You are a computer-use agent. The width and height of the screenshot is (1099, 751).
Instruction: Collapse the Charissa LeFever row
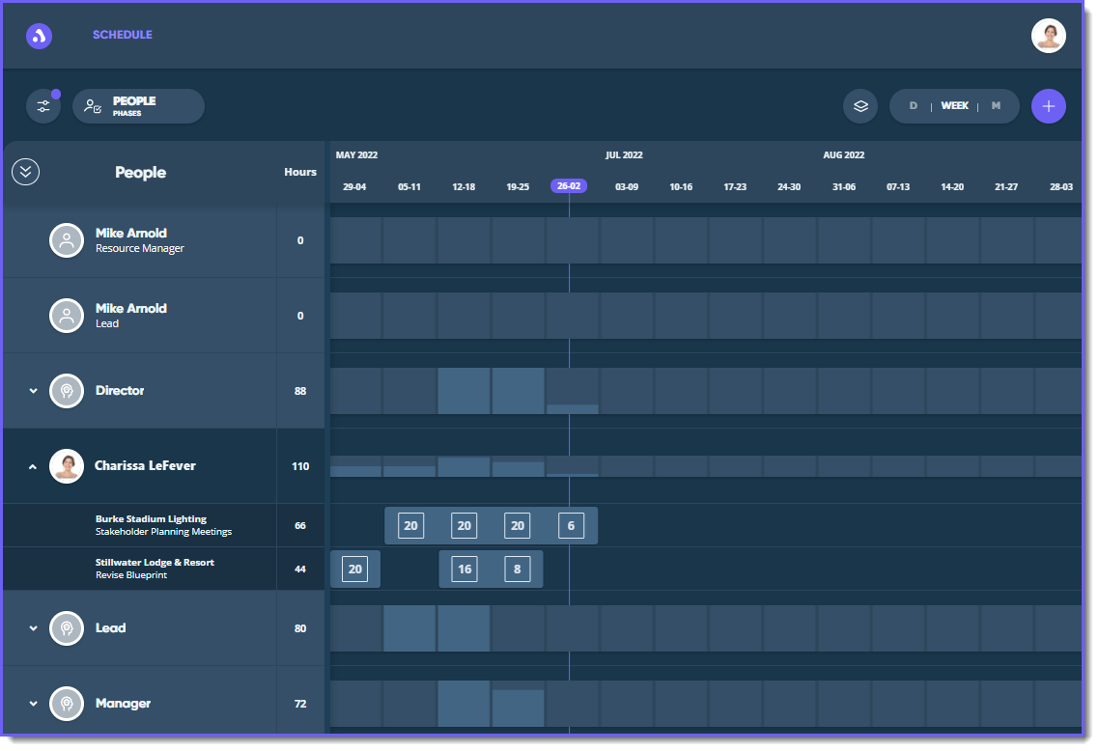click(x=33, y=466)
